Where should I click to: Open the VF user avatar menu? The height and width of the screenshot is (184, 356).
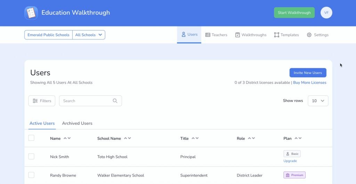[326, 13]
